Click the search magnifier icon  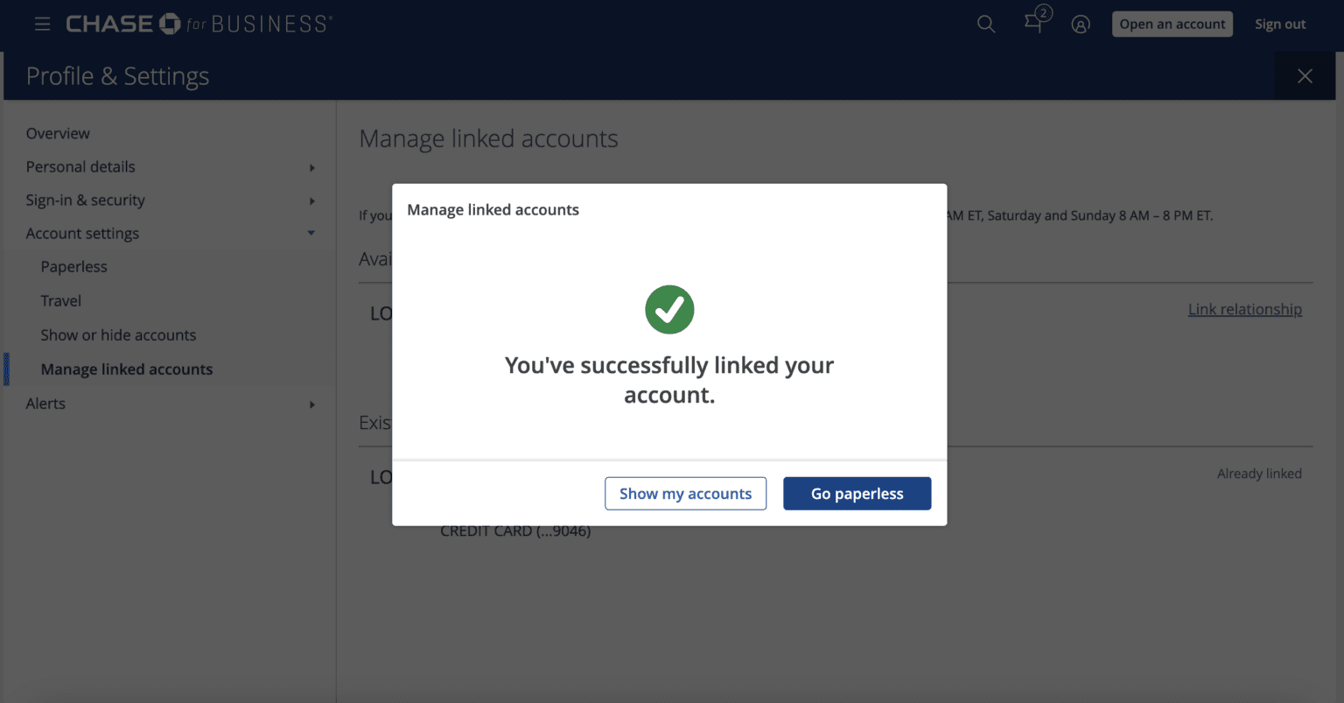pyautogui.click(x=985, y=24)
